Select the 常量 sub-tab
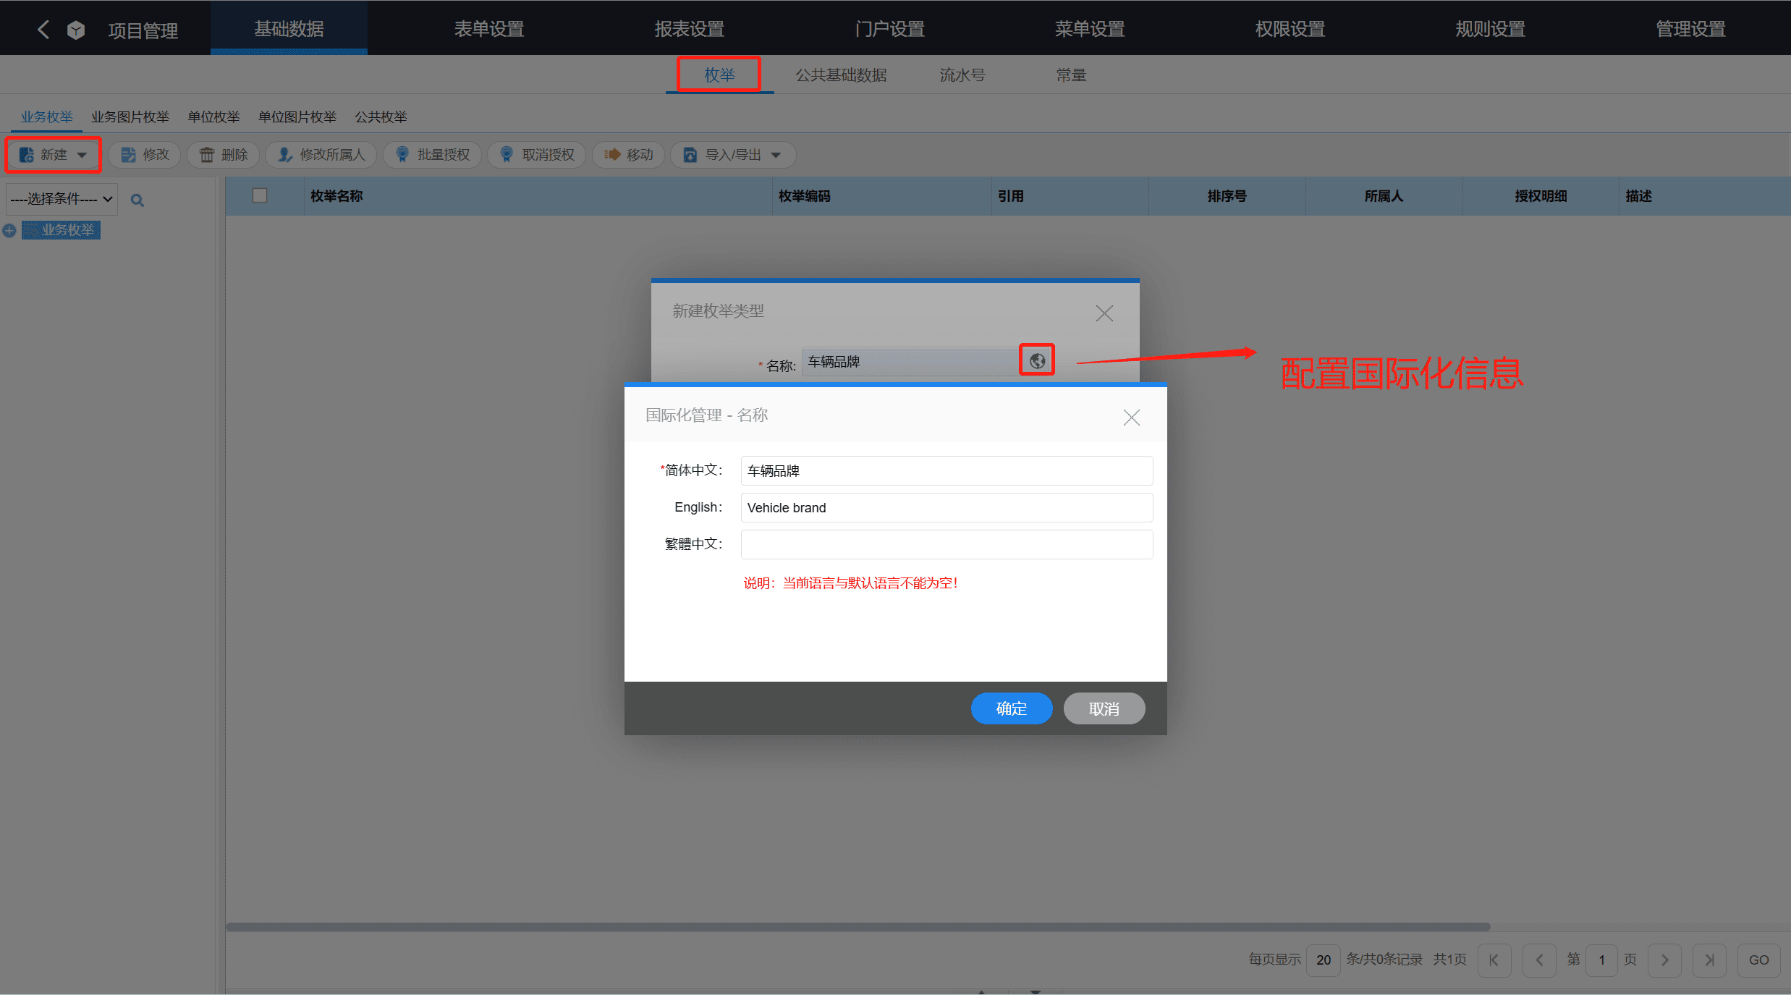 [x=1071, y=75]
